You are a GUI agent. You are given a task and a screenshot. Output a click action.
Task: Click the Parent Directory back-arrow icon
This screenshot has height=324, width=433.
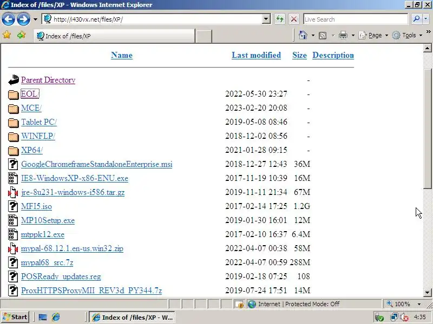point(13,80)
